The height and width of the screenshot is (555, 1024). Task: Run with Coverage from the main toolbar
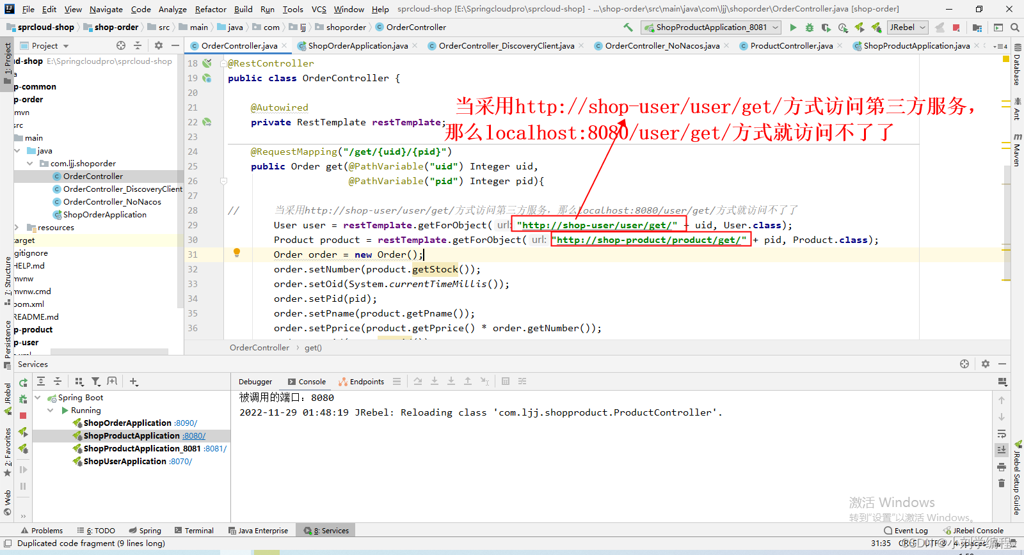826,27
